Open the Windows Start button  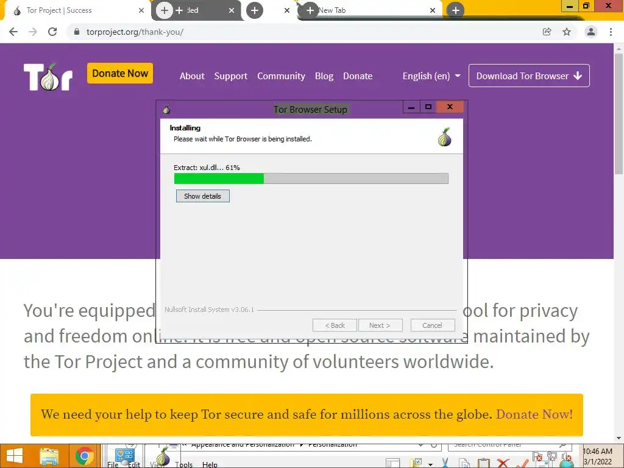15,456
